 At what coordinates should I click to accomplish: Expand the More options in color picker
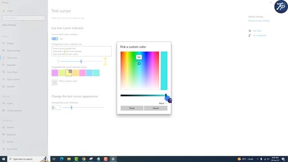(x=163, y=103)
